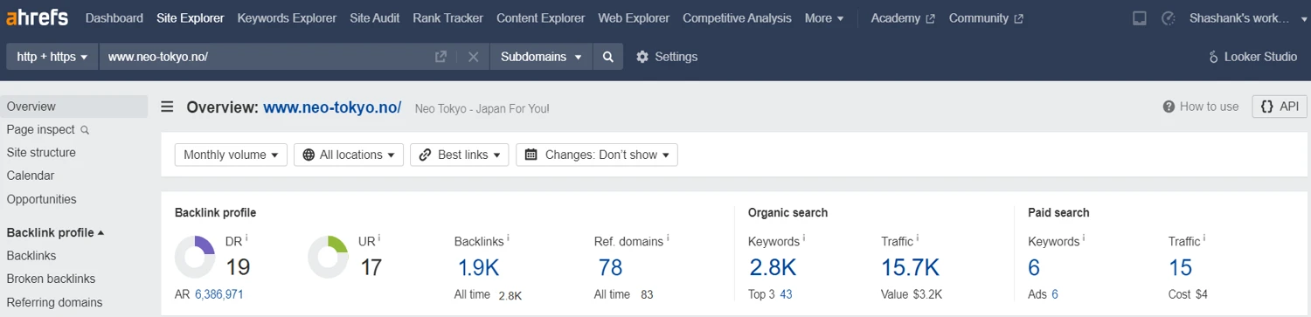Open the Keywords Explorer menu item
1311x317 pixels.
tap(287, 18)
